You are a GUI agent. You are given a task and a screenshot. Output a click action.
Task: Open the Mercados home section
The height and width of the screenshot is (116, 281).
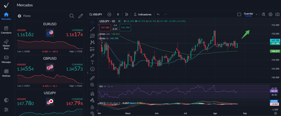coord(6,16)
